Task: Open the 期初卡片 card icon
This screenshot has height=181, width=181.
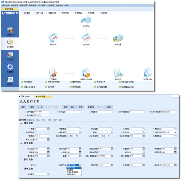Action: point(53,39)
